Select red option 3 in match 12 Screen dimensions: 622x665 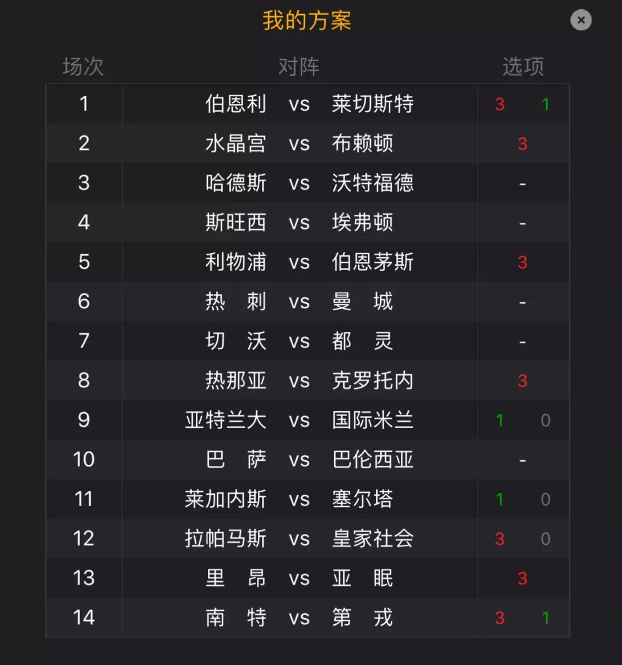(500, 538)
